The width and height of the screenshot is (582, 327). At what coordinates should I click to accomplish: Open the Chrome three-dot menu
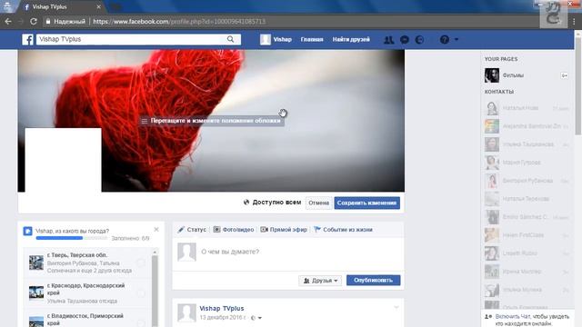574,22
